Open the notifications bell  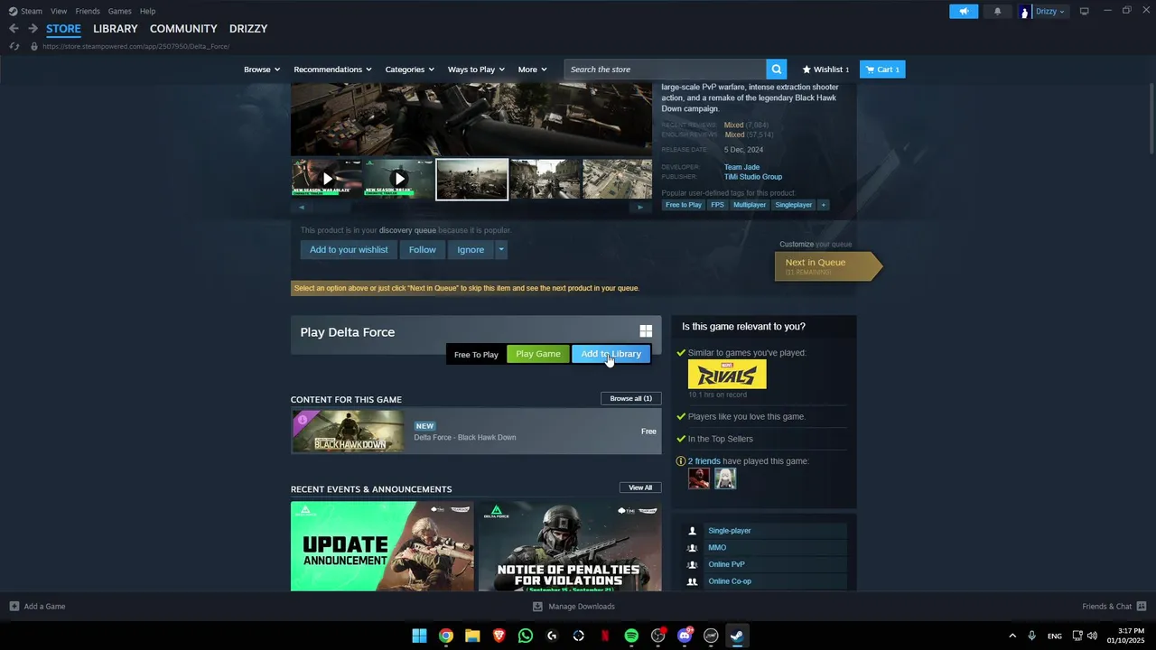click(997, 11)
